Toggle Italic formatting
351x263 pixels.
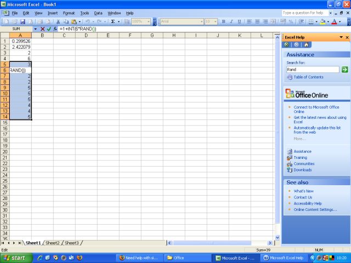tap(231, 21)
